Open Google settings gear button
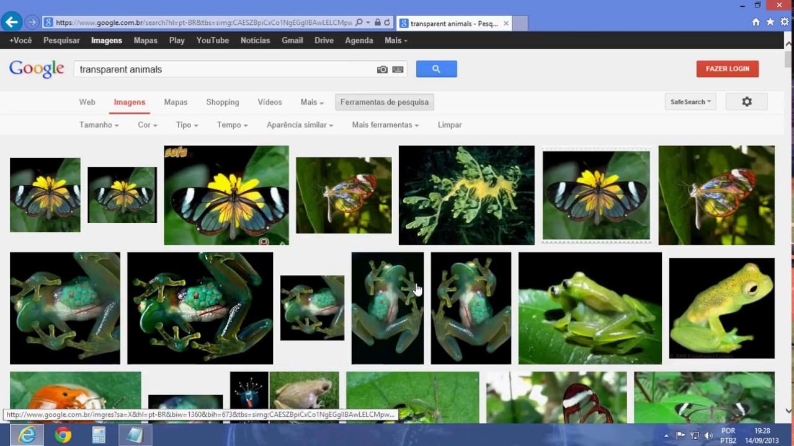 (x=747, y=102)
